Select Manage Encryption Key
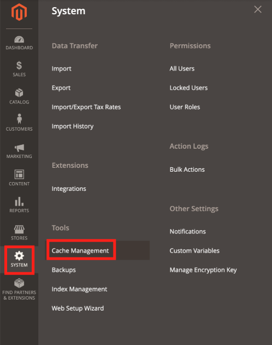This screenshot has width=272, height=345. coord(203,270)
